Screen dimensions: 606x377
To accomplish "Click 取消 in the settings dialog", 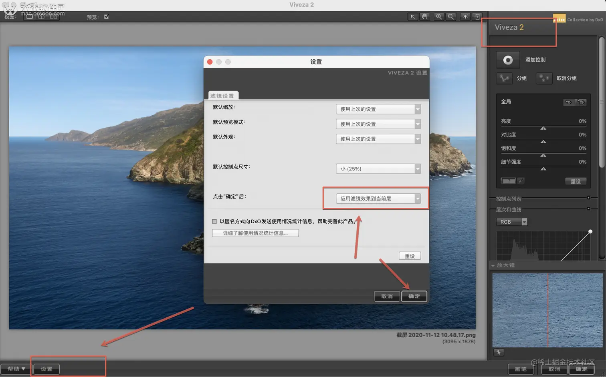I will click(x=387, y=297).
